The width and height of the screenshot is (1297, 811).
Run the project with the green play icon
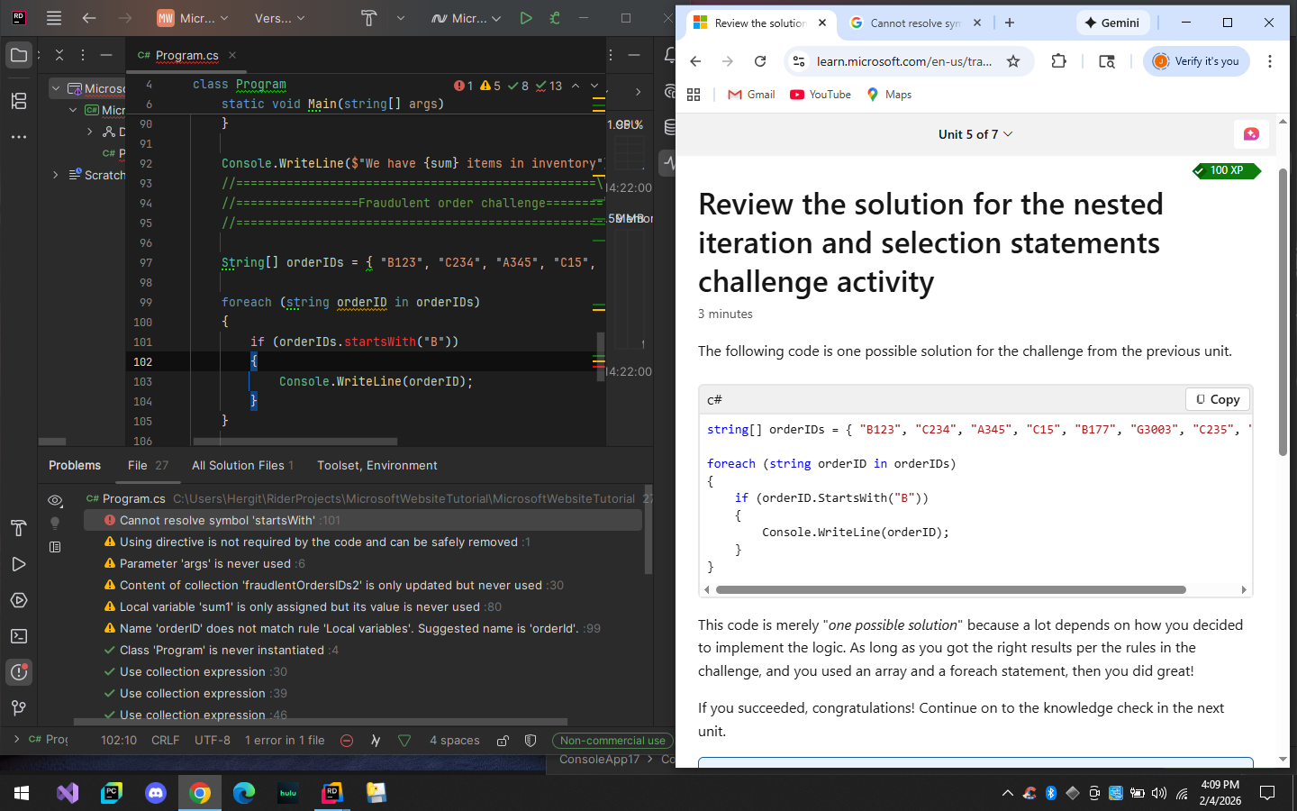pos(526,18)
